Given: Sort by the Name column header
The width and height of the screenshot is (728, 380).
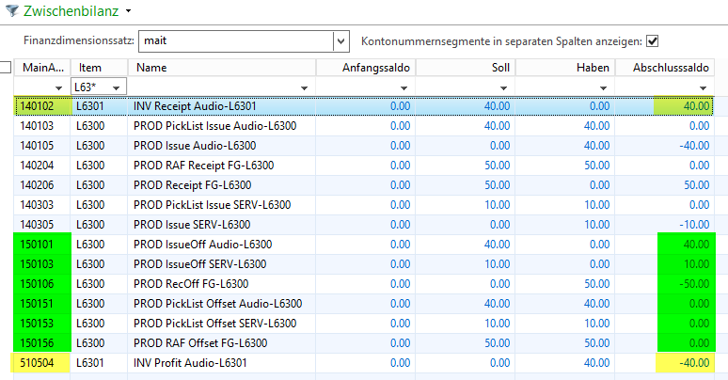Looking at the screenshot, I should (x=222, y=68).
